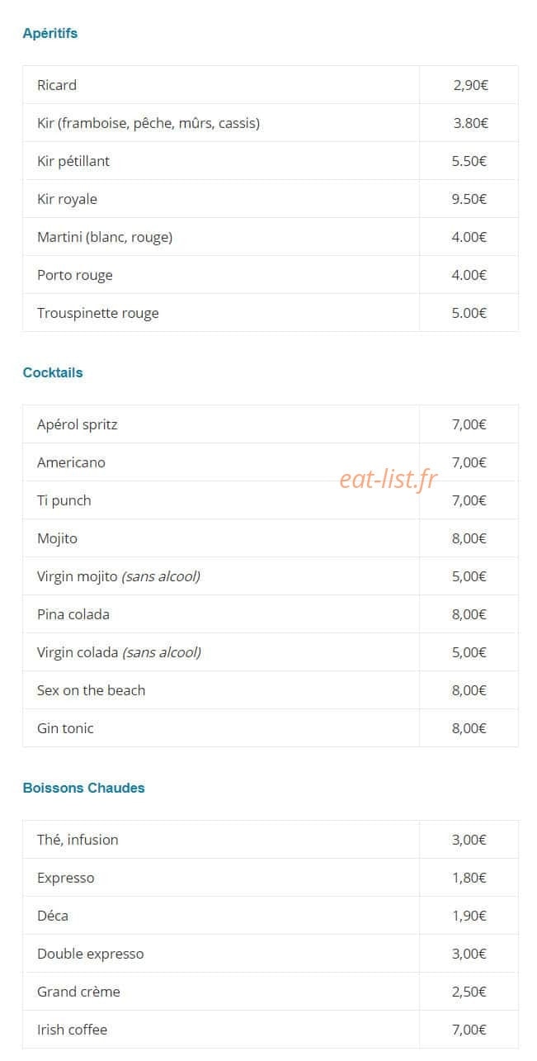The image size is (537, 1061).
Task: Click the Boissons Chaudes section heading
Action: click(x=83, y=788)
